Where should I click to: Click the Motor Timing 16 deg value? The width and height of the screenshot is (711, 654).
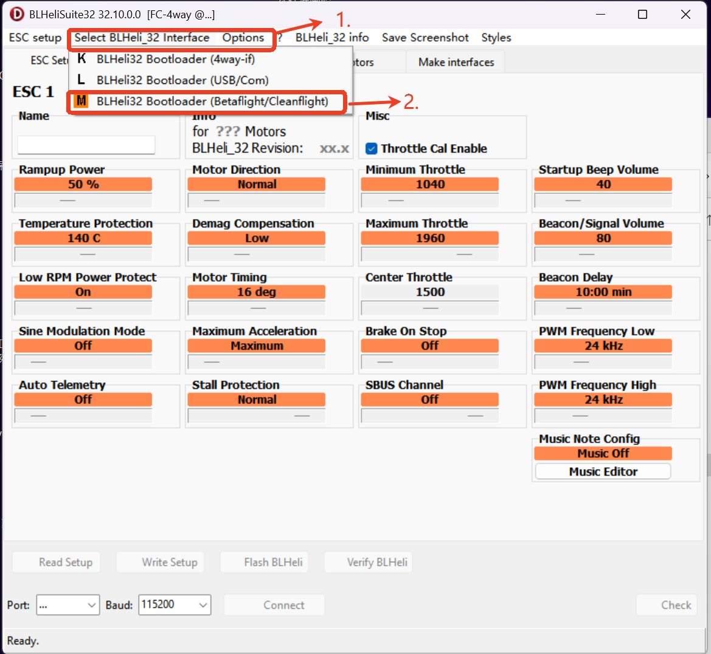[x=256, y=291]
